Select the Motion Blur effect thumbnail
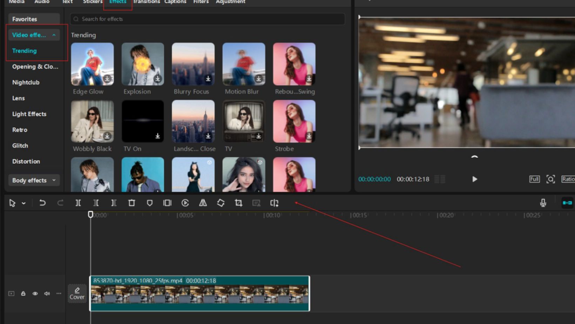575x324 pixels. (244, 64)
